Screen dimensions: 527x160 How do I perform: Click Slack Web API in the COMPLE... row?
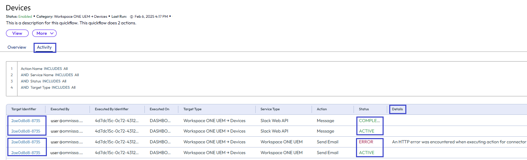click(x=275, y=121)
